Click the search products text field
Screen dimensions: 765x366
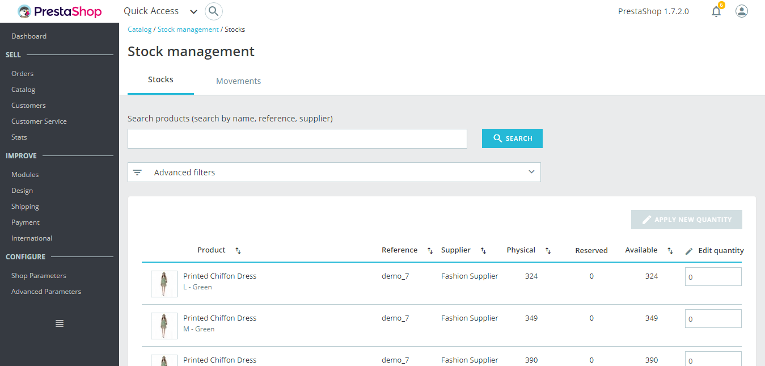pyautogui.click(x=297, y=139)
